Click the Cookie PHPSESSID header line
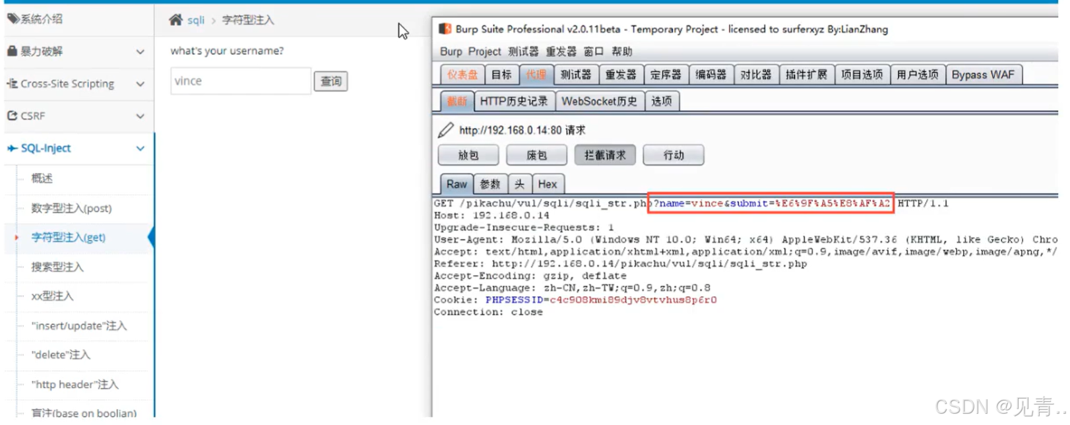This screenshot has height=425, width=1070. pyautogui.click(x=575, y=300)
